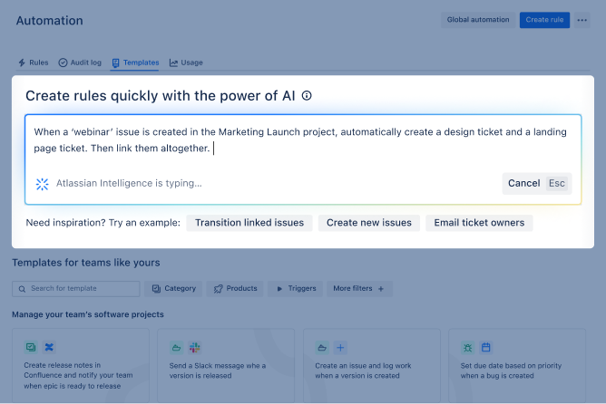
Task: Click the Atlassian Intelligence loading spinner icon
Action: point(42,183)
